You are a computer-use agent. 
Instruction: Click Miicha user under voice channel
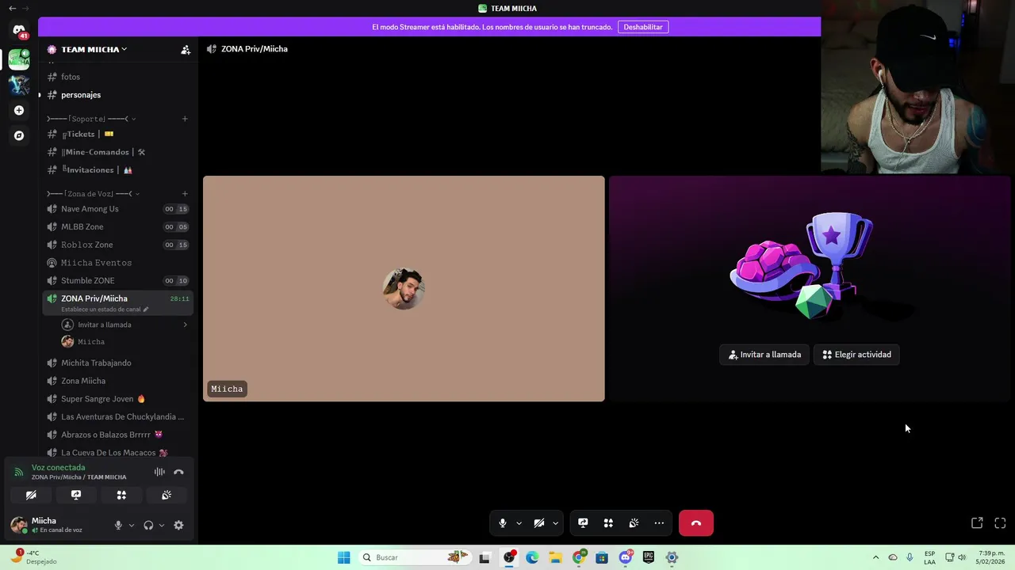pos(124,342)
